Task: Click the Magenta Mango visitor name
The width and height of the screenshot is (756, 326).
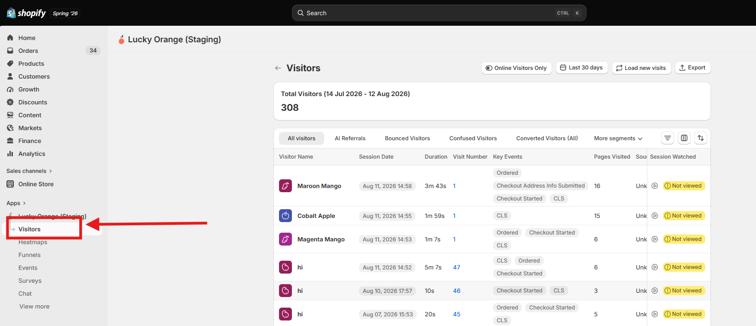Action: [321, 239]
